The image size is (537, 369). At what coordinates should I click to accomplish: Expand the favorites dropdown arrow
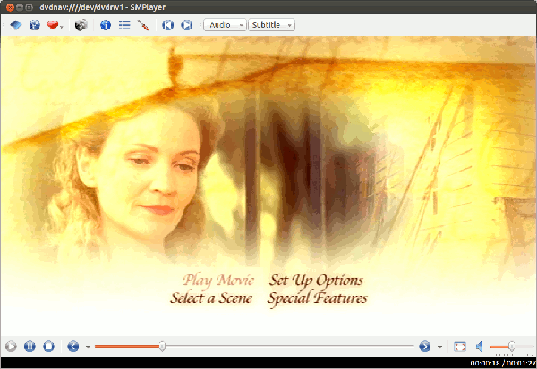click(x=62, y=27)
